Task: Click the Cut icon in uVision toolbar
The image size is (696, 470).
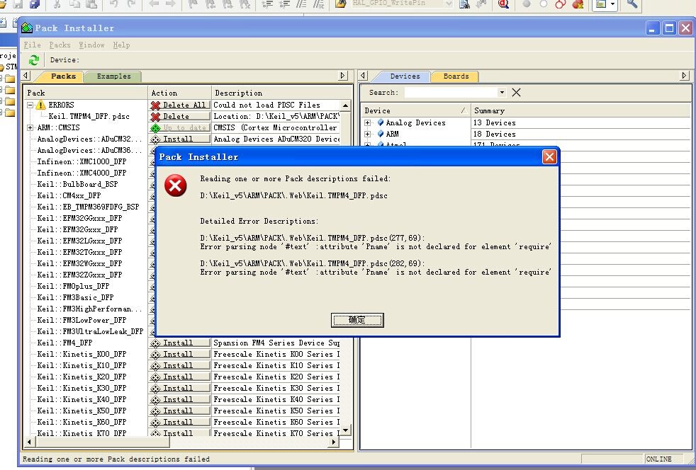Action: click(x=57, y=4)
